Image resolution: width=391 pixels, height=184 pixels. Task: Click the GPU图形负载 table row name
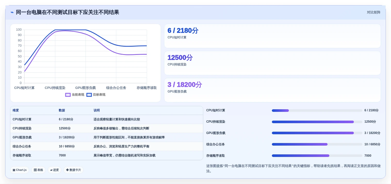pyautogui.click(x=22, y=138)
